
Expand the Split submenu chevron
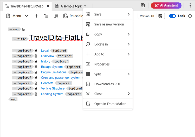point(129,74)
